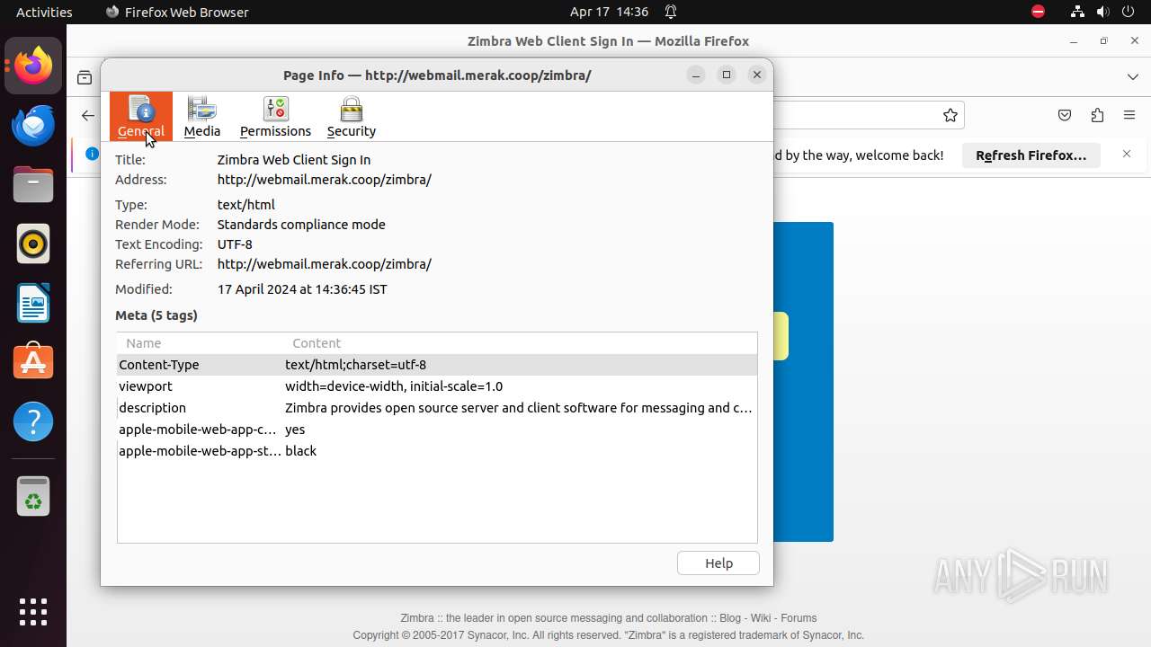
Task: Open Firefox View icon in tab bar
Action: pyautogui.click(x=85, y=77)
